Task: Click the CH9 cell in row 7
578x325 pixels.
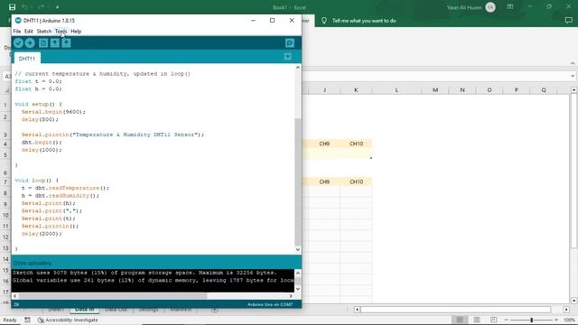Action: (324, 181)
